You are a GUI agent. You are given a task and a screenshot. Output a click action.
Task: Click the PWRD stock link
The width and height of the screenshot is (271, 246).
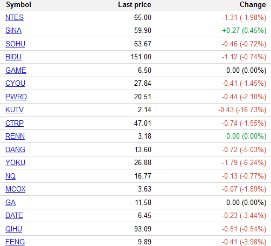[16, 97]
